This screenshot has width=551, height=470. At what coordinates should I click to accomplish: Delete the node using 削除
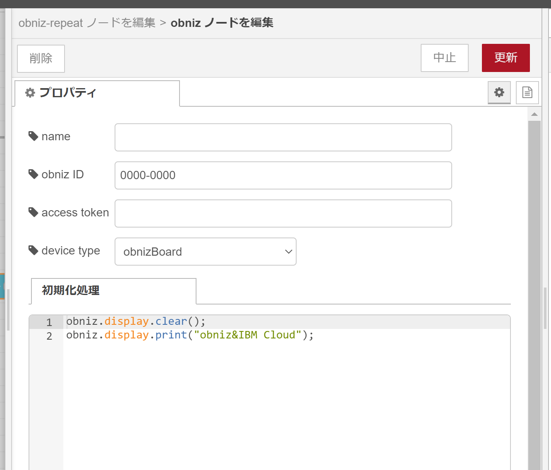pyautogui.click(x=41, y=58)
